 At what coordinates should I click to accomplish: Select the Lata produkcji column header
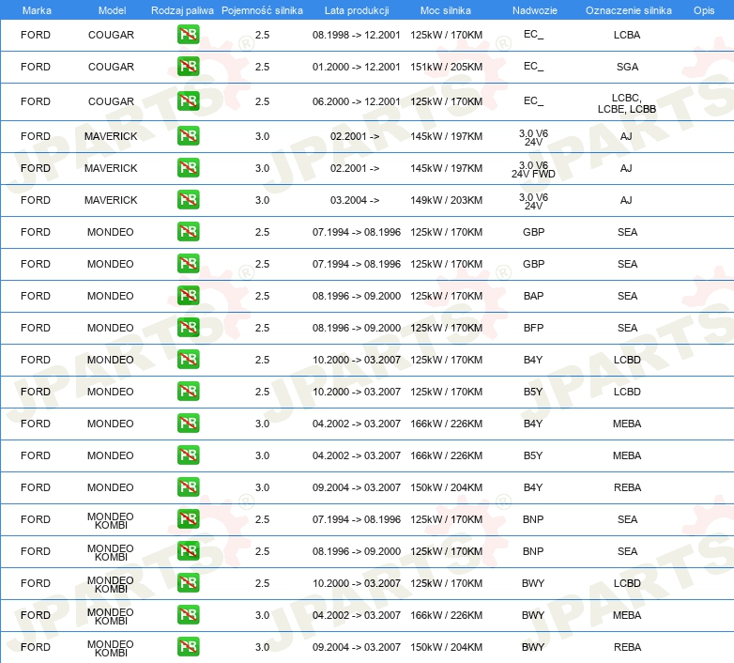(357, 10)
